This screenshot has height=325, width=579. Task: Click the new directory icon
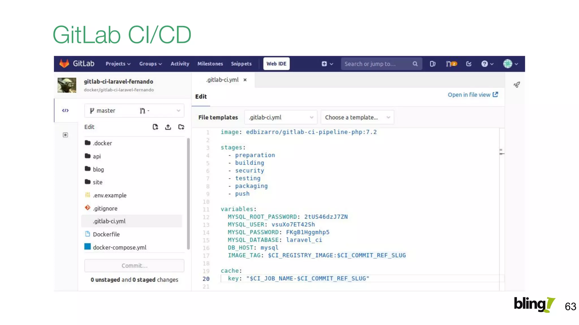[181, 127]
